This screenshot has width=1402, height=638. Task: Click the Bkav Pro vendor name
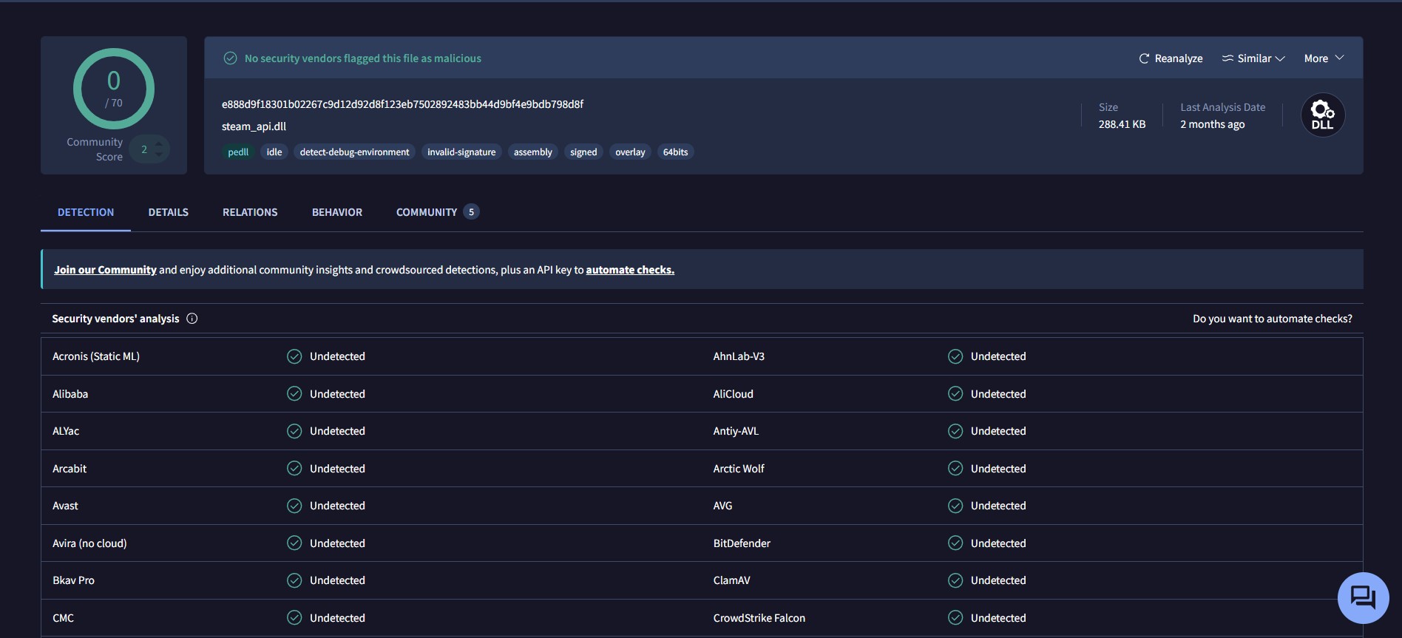point(73,580)
